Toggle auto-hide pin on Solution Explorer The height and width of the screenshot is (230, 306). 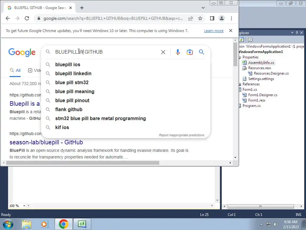pos(297,33)
